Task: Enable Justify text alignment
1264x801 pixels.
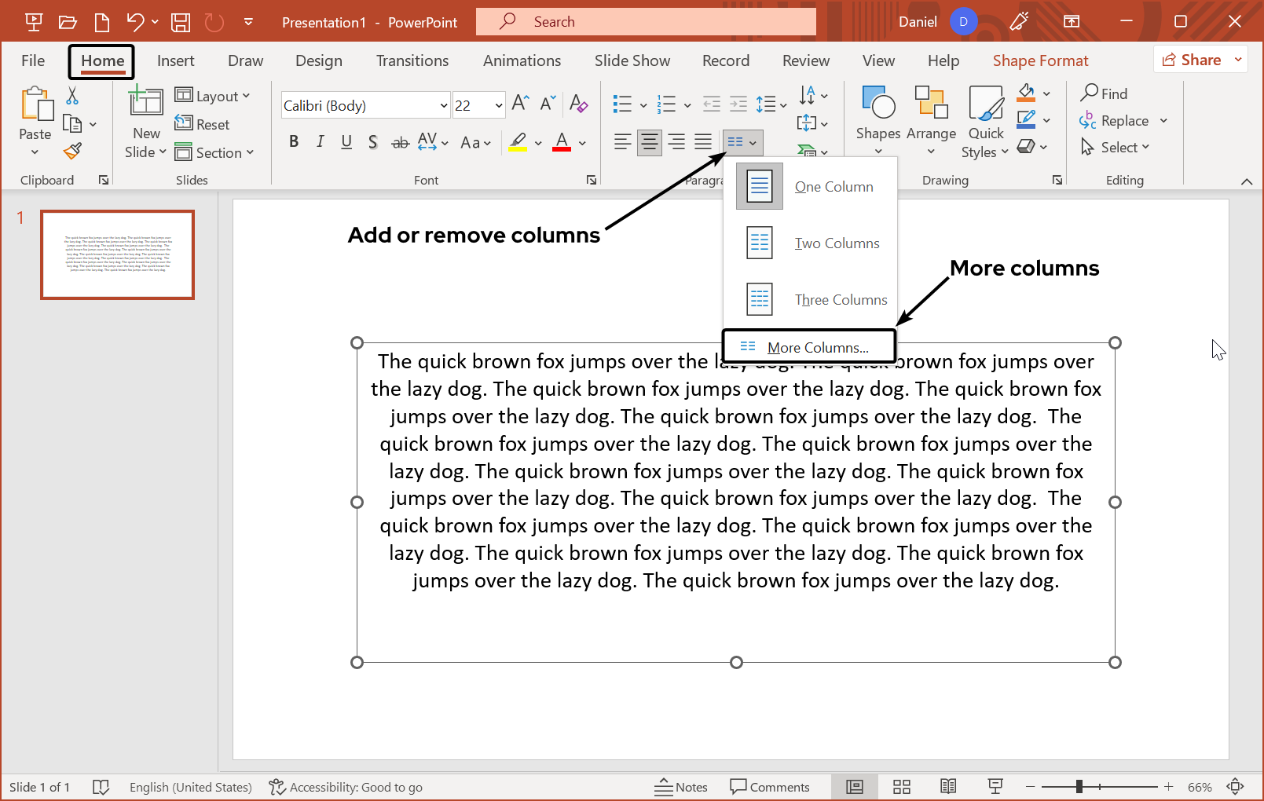Action: 703,142
